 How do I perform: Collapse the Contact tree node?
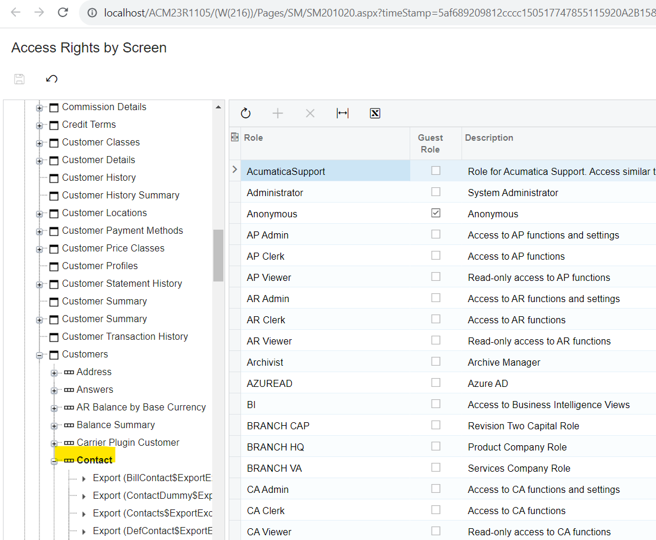click(x=54, y=462)
